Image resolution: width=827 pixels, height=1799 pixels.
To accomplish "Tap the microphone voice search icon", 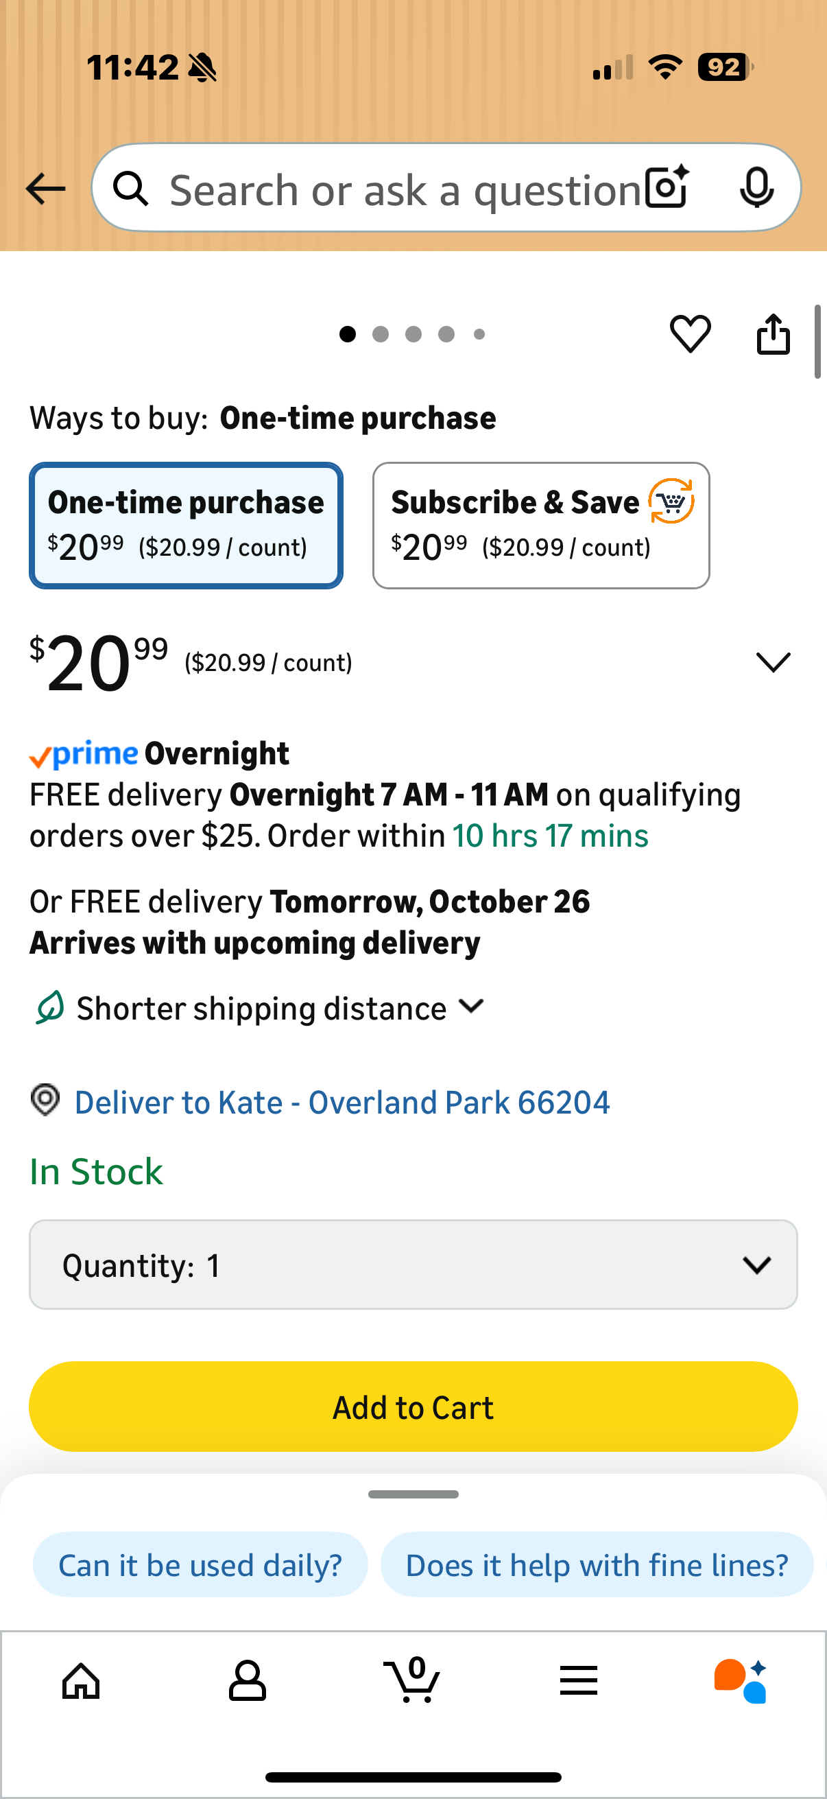I will pos(756,188).
